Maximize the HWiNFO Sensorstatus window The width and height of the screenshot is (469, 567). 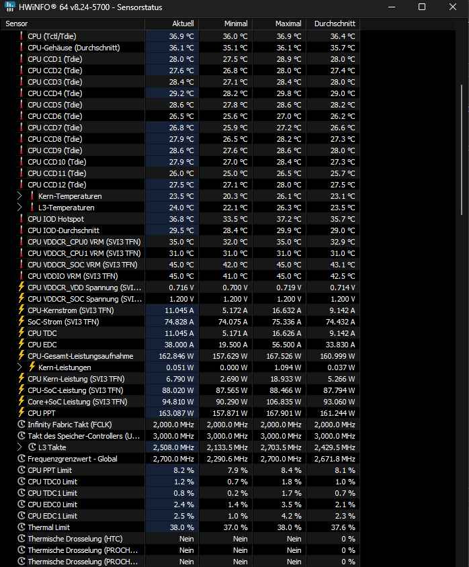coord(422,7)
